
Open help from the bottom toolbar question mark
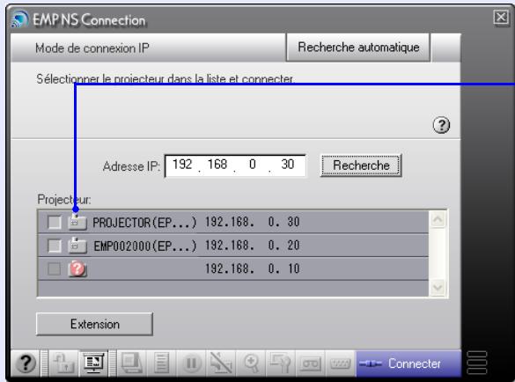point(26,364)
